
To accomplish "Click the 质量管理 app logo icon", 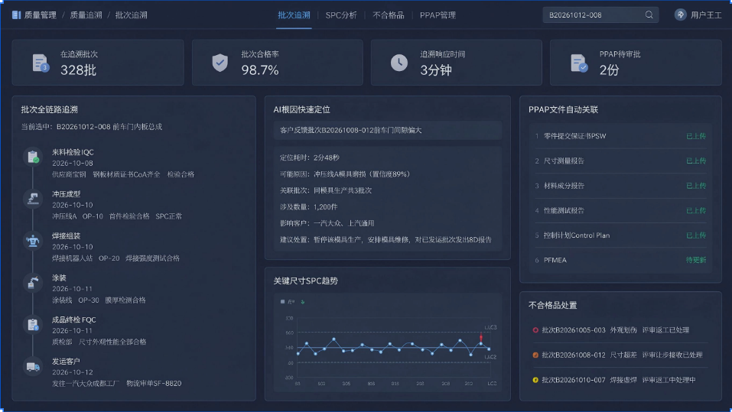I will (x=16, y=15).
